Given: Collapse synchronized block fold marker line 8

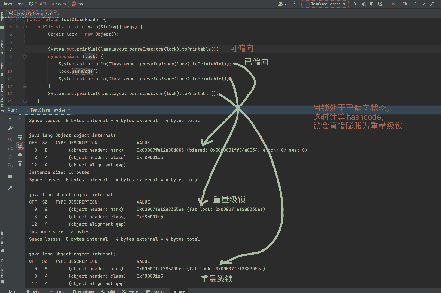Looking at the screenshot, I should tap(25, 57).
